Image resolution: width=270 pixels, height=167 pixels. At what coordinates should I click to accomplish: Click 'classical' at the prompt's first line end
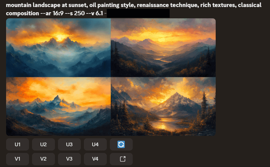pos(250,5)
